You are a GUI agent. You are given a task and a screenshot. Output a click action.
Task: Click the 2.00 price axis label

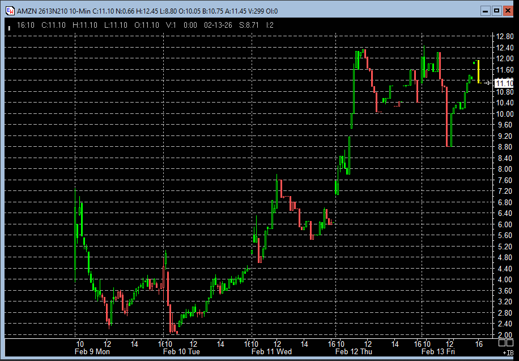504,335
